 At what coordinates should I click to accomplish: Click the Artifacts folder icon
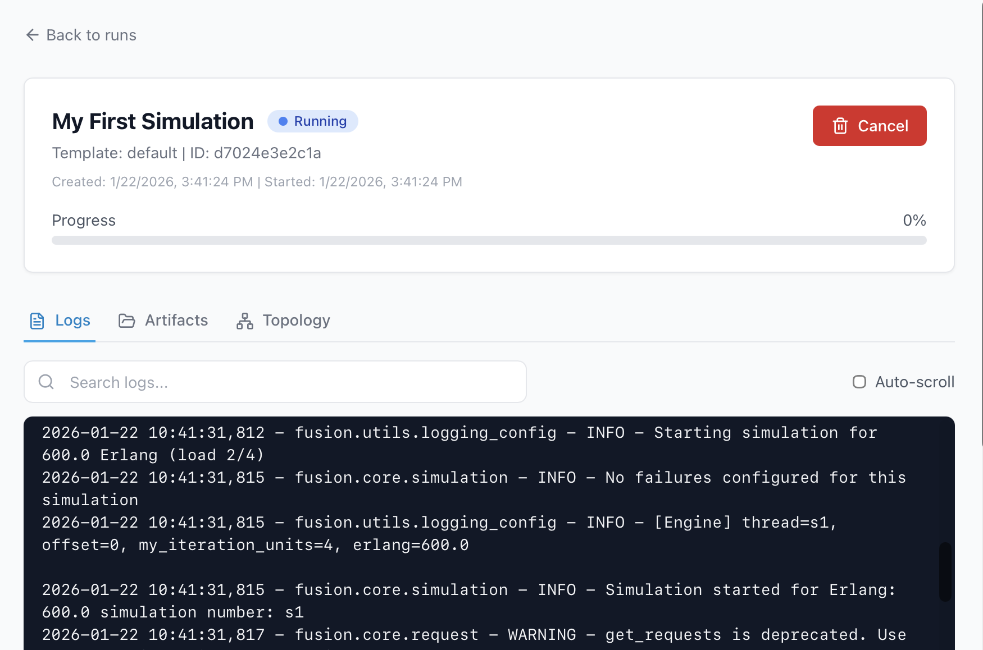click(x=126, y=321)
